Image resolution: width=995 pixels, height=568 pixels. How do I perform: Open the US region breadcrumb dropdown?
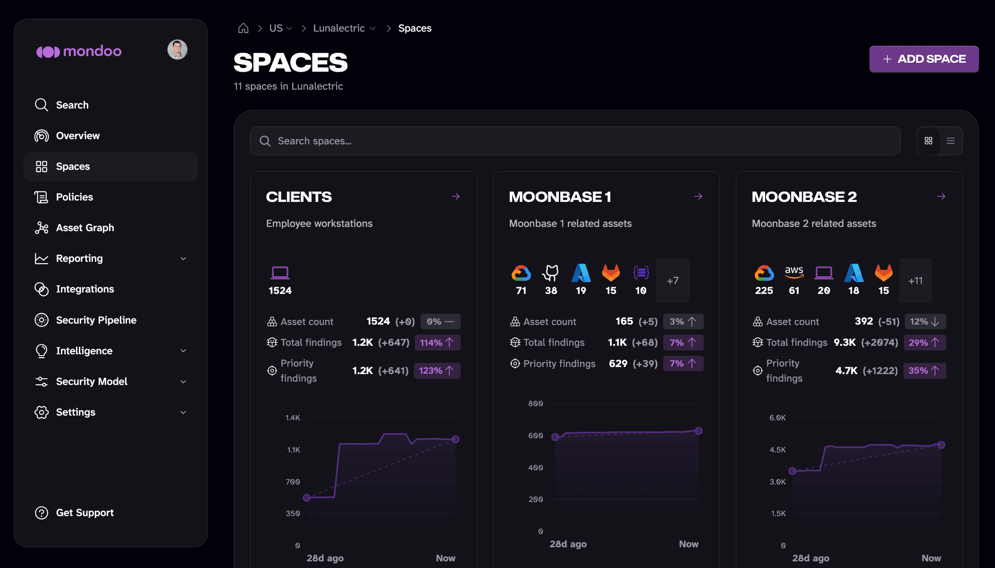(280, 28)
